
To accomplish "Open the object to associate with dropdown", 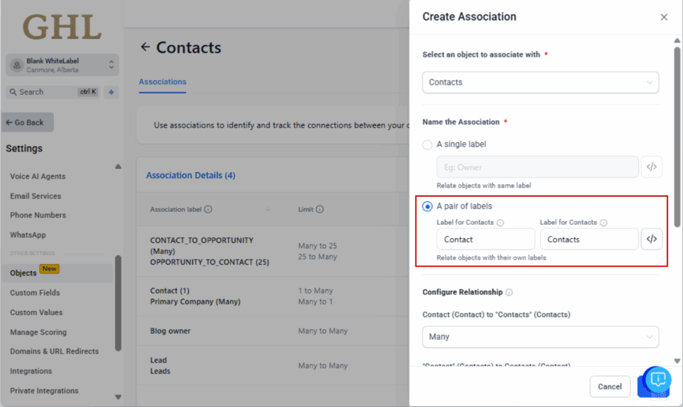I will (540, 82).
